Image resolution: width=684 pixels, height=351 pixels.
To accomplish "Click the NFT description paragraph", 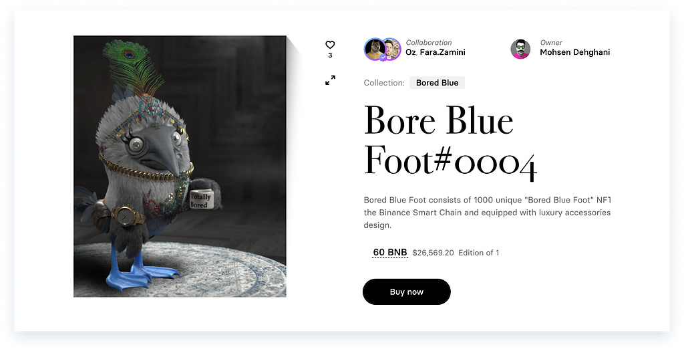I will (487, 213).
